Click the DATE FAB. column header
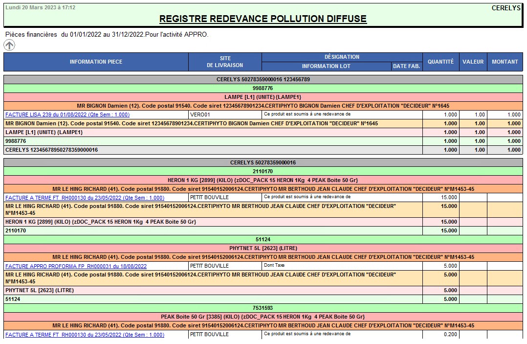Screen dimensions: 527x344 click(x=407, y=66)
